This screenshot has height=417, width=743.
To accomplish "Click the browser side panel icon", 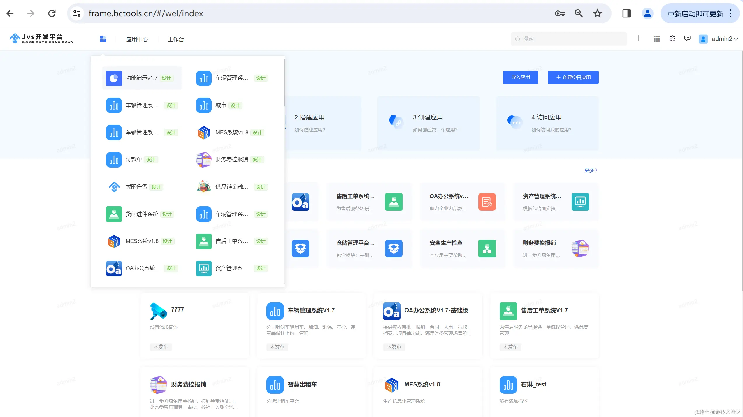I will pos(626,13).
